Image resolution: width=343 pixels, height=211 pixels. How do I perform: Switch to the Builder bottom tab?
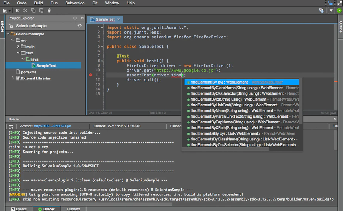tap(47, 209)
